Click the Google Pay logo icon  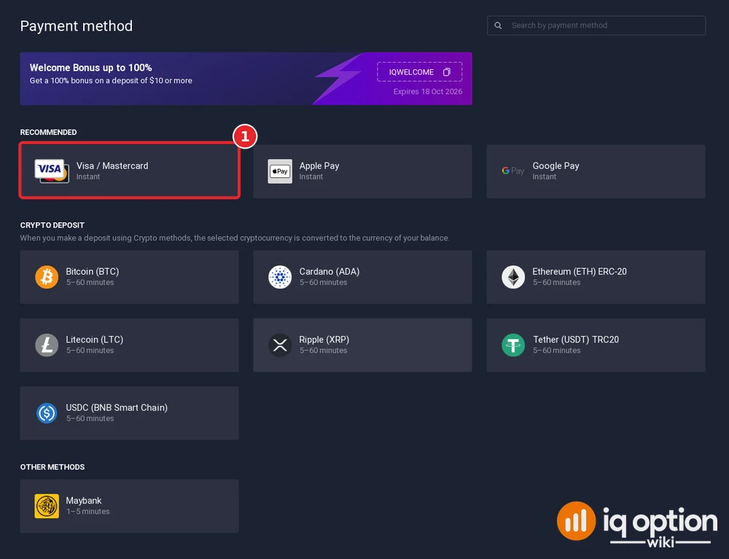512,171
